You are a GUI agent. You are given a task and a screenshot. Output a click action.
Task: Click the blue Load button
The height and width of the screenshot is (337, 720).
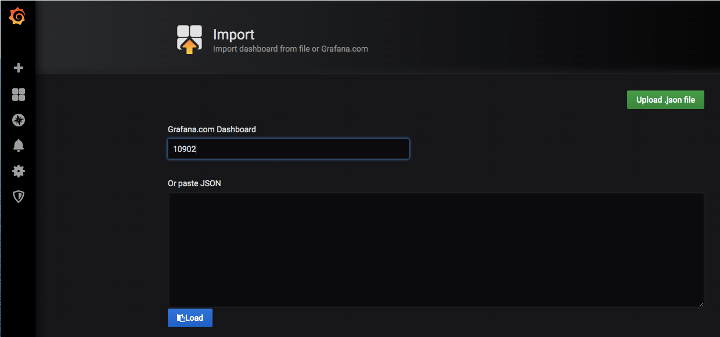pyautogui.click(x=190, y=318)
